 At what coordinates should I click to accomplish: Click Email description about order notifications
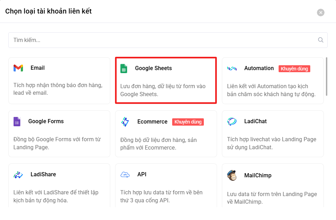point(58,89)
